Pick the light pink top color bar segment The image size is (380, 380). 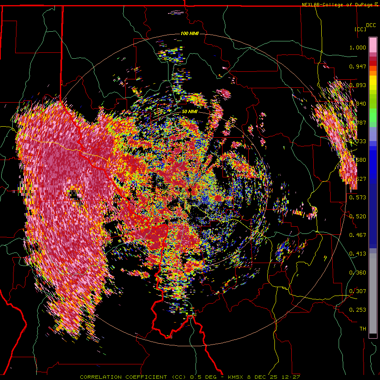[373, 45]
